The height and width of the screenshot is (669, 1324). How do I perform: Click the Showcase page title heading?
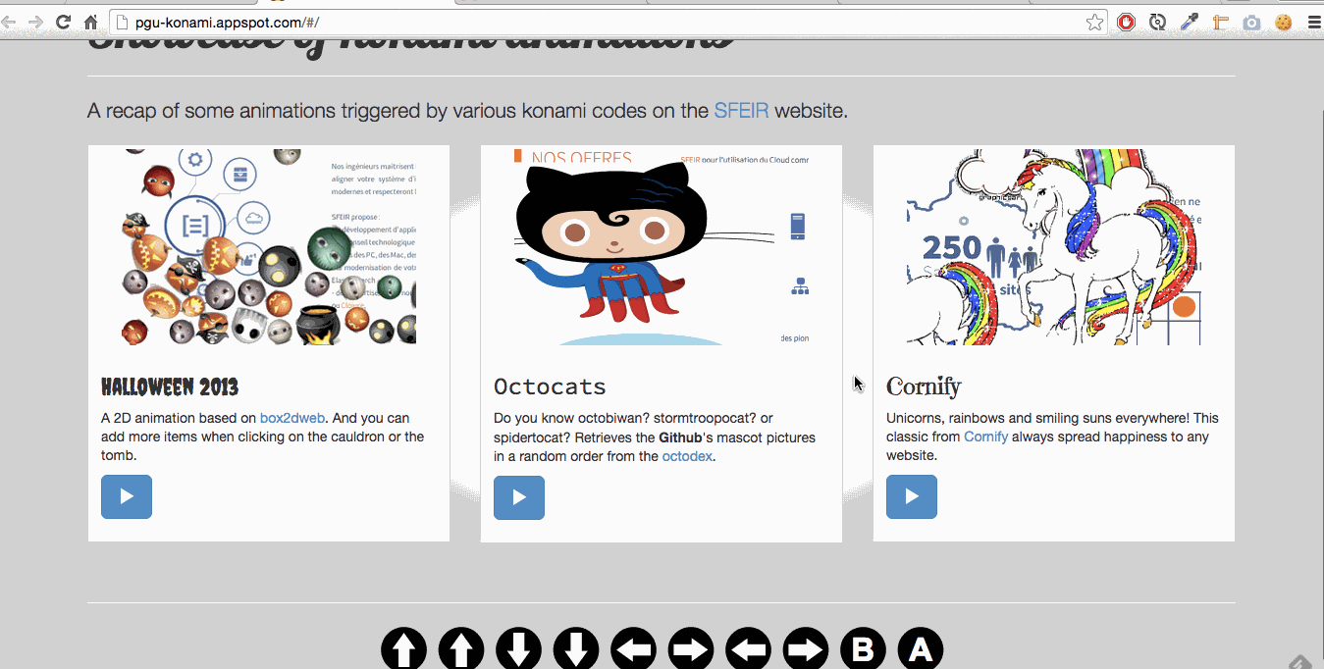tap(411, 47)
